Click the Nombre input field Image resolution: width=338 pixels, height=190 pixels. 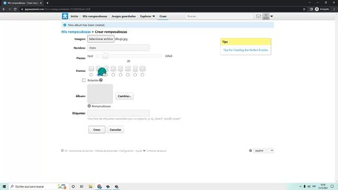pyautogui.click(x=118, y=48)
